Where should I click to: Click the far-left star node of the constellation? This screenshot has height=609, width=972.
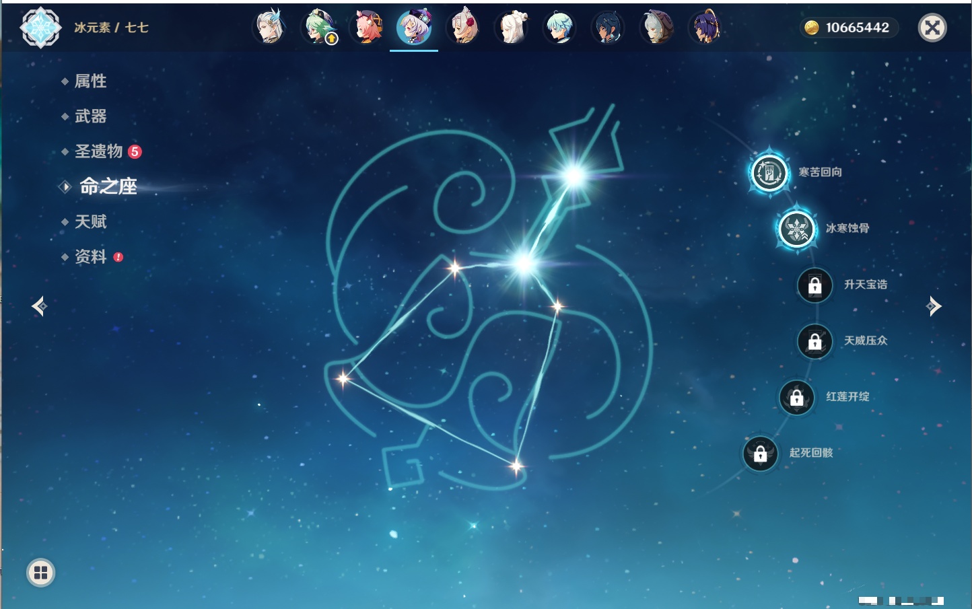343,378
